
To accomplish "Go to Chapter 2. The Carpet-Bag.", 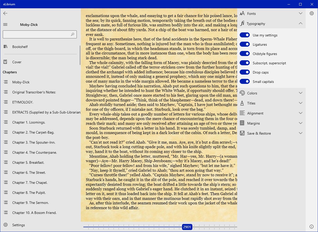I will click(40, 132).
